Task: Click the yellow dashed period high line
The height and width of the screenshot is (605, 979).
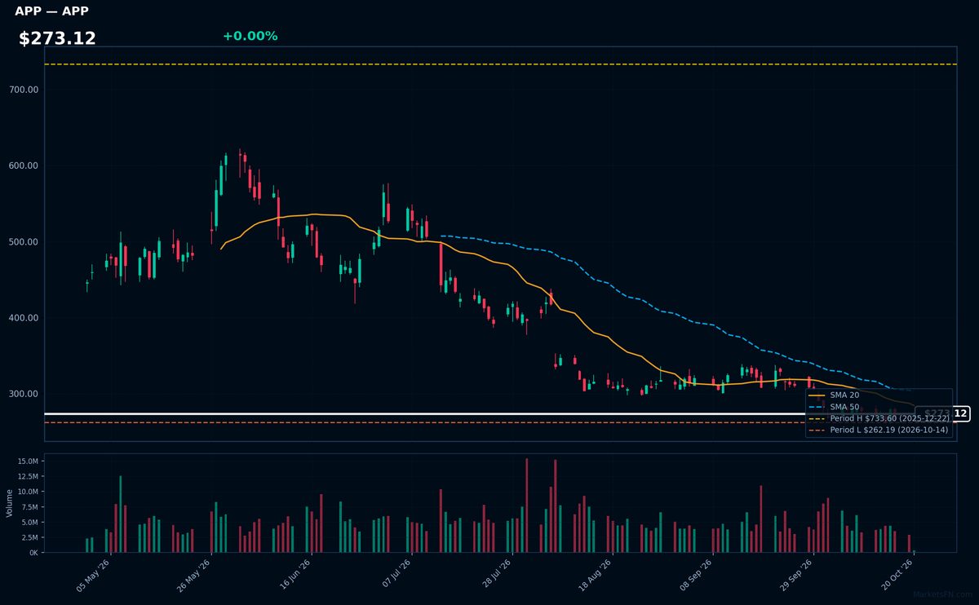Action: [x=500, y=64]
